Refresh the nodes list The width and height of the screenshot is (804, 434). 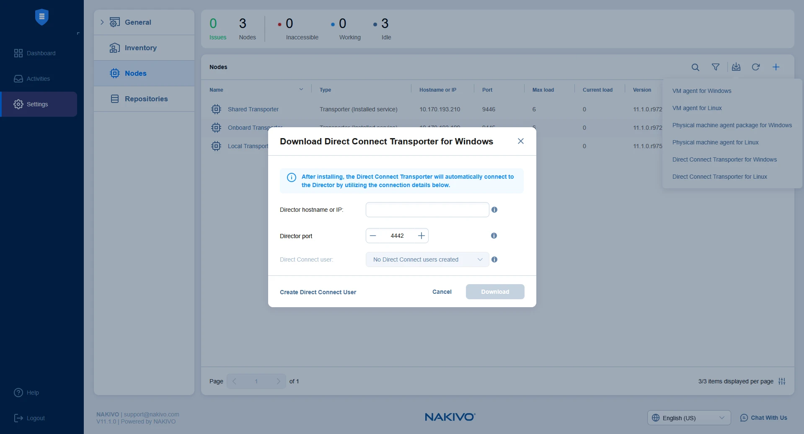pos(756,67)
